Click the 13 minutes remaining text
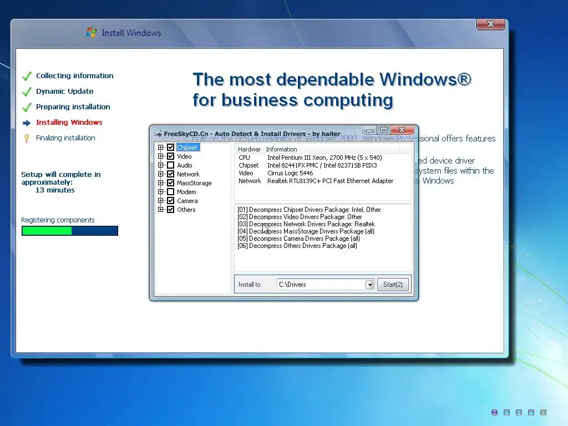Viewport: 568px width, 426px height. pyautogui.click(x=55, y=190)
